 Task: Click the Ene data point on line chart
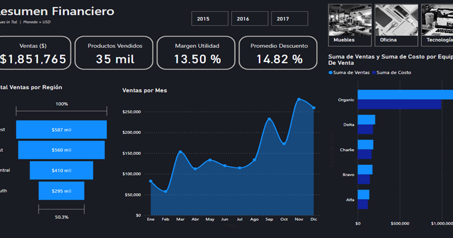[150, 181]
